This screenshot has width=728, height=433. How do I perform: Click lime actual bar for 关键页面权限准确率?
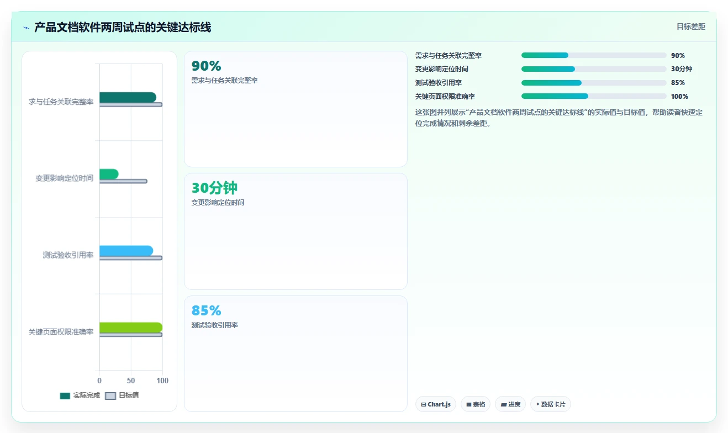pos(131,328)
